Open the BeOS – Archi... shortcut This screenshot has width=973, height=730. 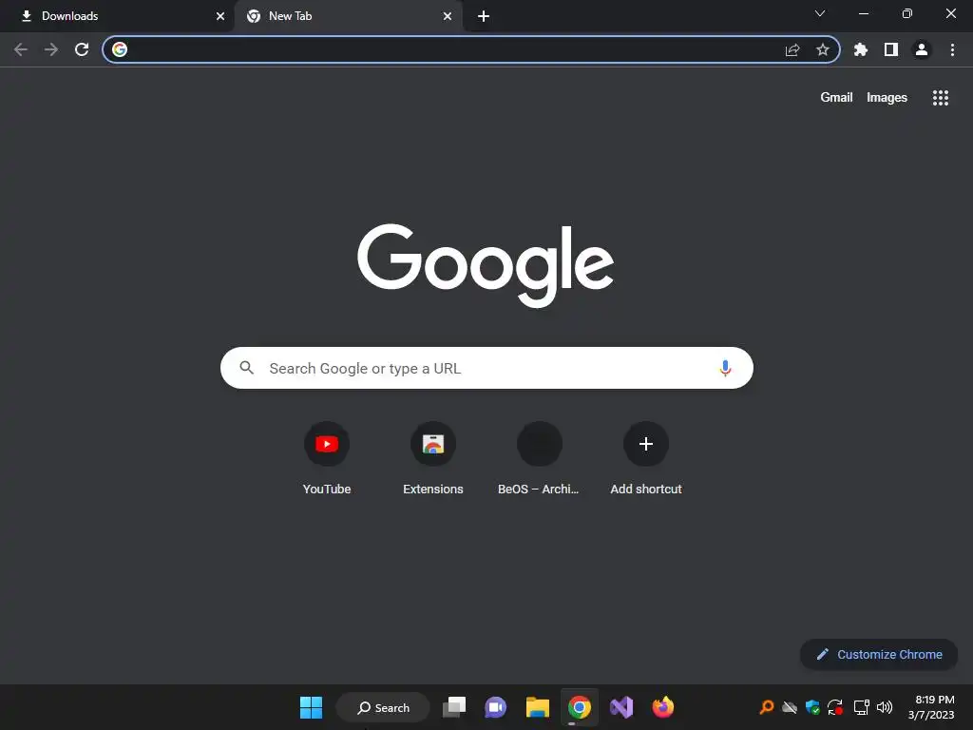tap(540, 458)
